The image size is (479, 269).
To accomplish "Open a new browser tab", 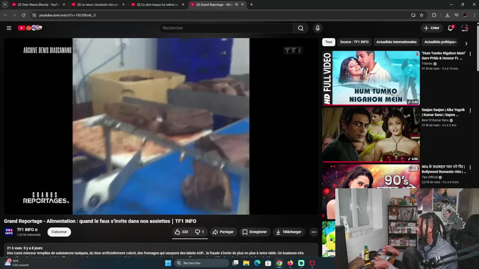I will coord(251,4).
